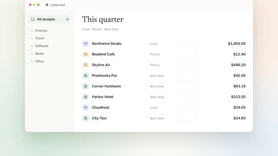Click the Harbor Hotel receipt name

coord(103,97)
